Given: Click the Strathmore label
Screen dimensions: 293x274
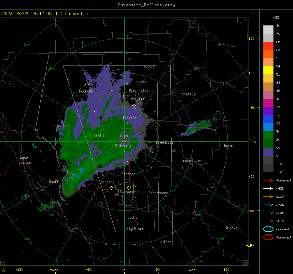Looking at the screenshot, I should coord(158,193).
